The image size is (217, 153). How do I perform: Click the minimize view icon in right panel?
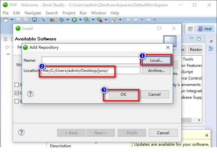192,38
